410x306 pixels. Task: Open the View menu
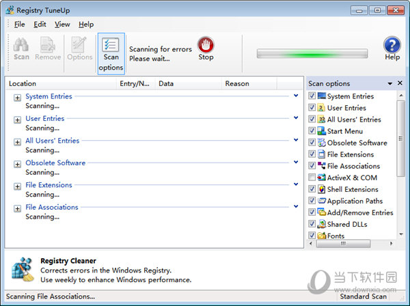point(62,25)
